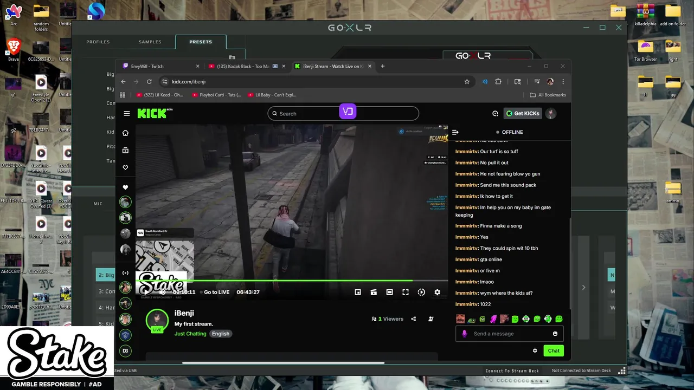Select iBenji Stream Kick tab

pos(333,66)
